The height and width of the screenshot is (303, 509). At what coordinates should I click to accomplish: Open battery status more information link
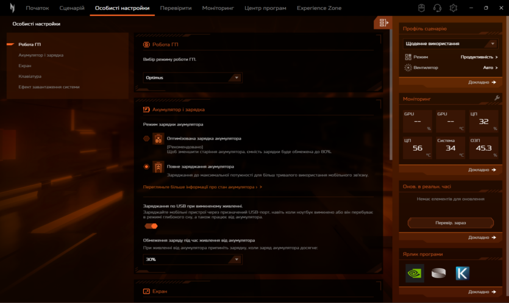tap(202, 187)
